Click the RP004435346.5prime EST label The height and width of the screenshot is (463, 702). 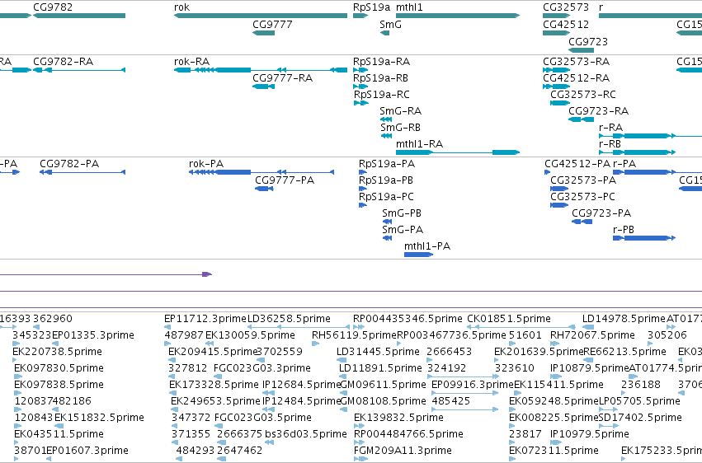tap(408, 319)
